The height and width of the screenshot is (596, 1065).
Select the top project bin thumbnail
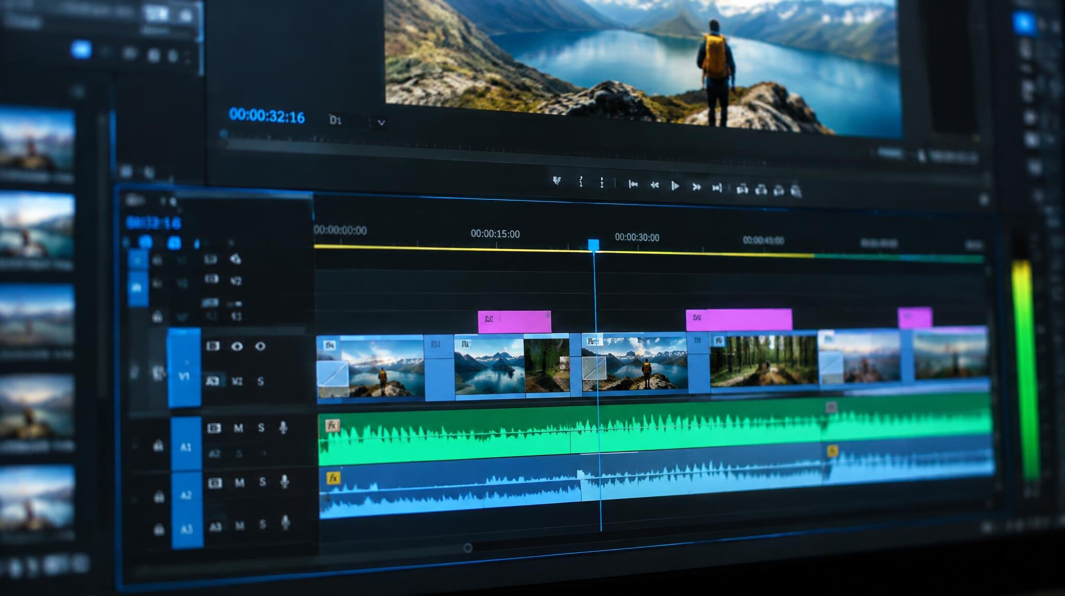click(38, 141)
